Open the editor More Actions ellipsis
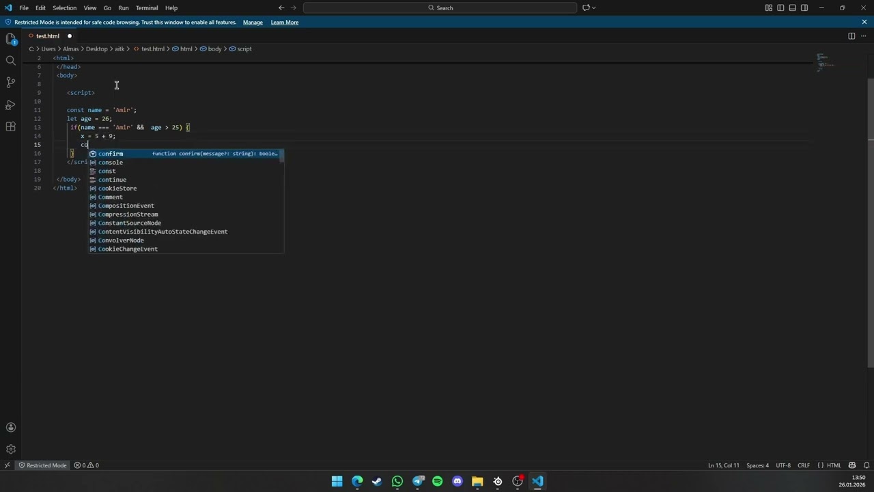The image size is (874, 492). pos(864,36)
